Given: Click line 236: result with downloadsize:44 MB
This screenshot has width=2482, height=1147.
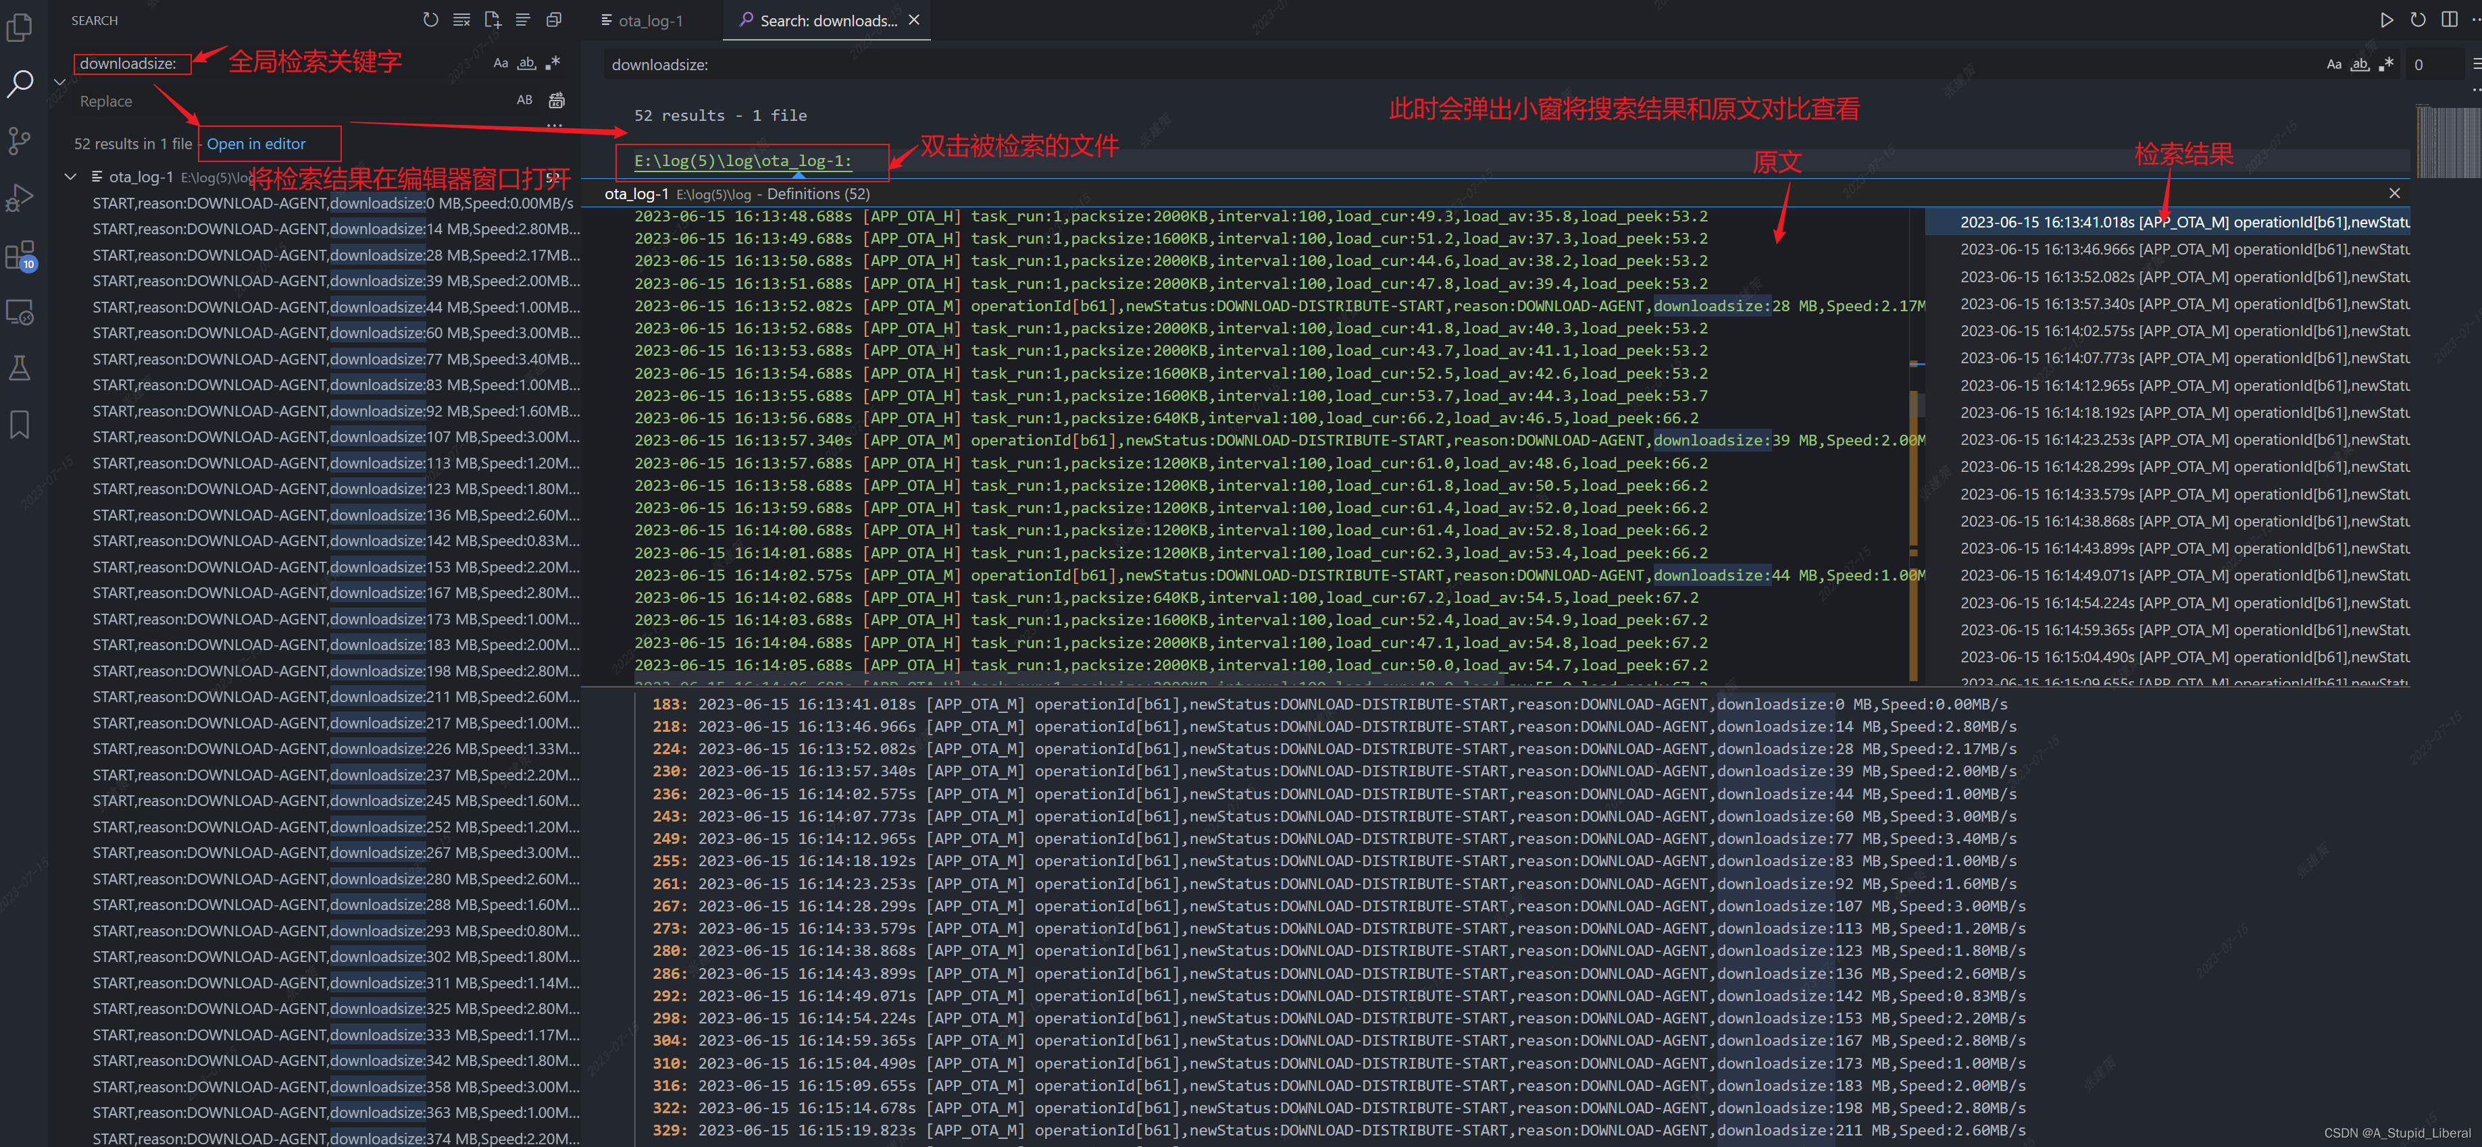Looking at the screenshot, I should point(1334,795).
